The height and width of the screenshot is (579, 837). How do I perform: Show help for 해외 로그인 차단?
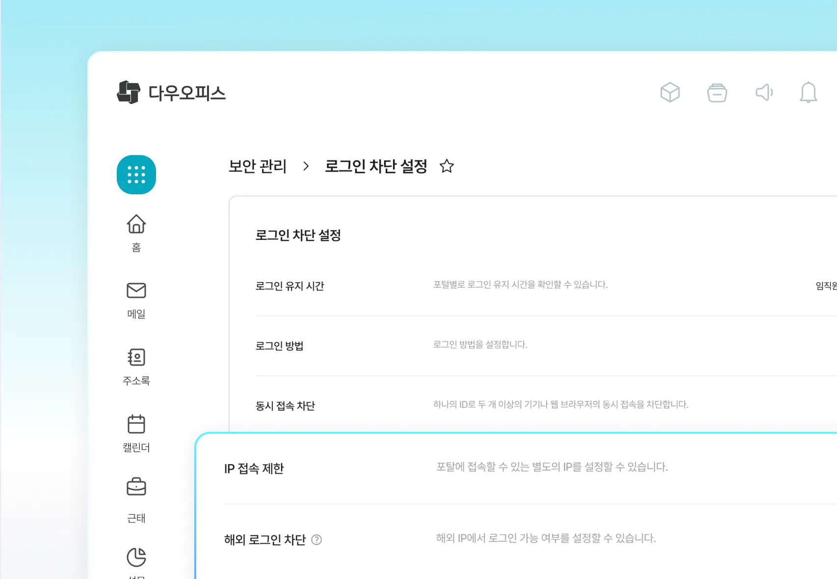(x=317, y=540)
